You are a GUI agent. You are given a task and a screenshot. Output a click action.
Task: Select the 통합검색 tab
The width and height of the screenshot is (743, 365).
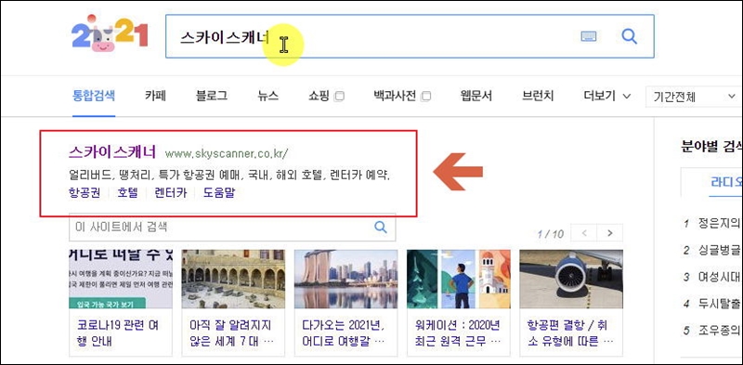pyautogui.click(x=94, y=97)
